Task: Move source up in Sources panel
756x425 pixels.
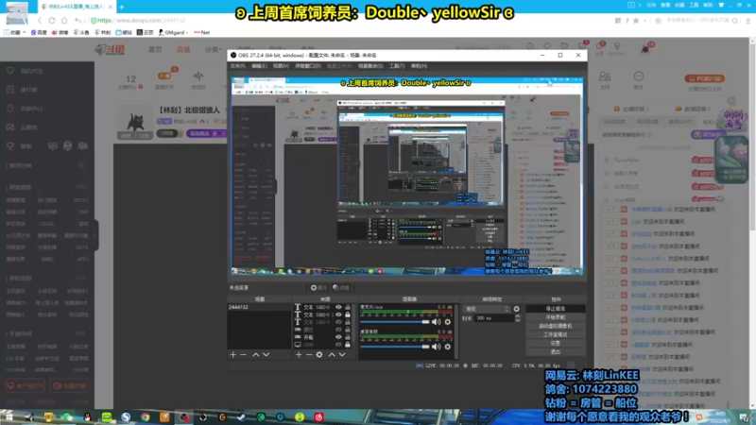Action: tap(332, 355)
